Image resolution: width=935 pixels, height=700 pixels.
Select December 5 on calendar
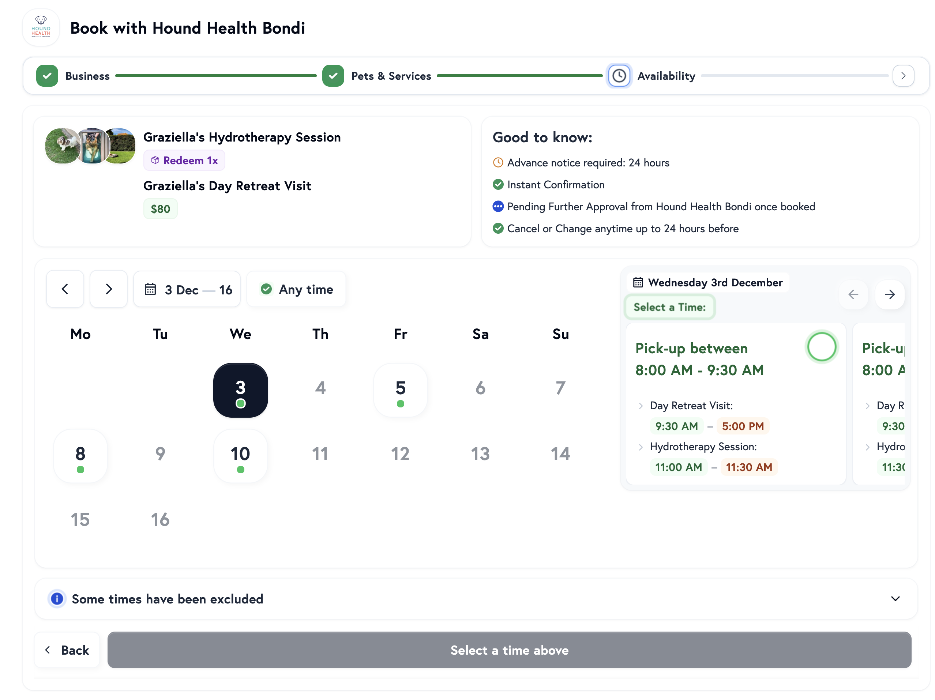point(400,391)
